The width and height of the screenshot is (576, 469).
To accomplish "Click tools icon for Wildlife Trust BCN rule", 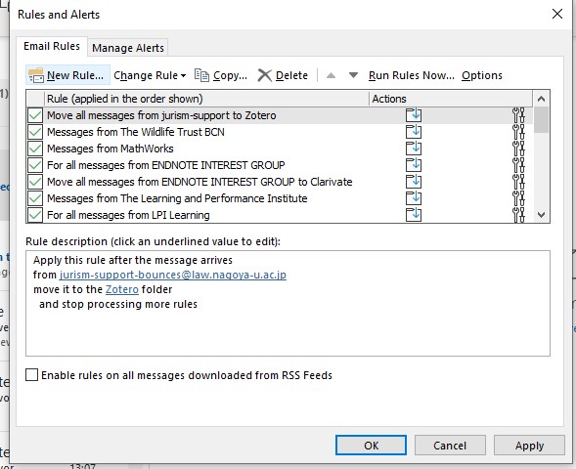I will click(518, 132).
